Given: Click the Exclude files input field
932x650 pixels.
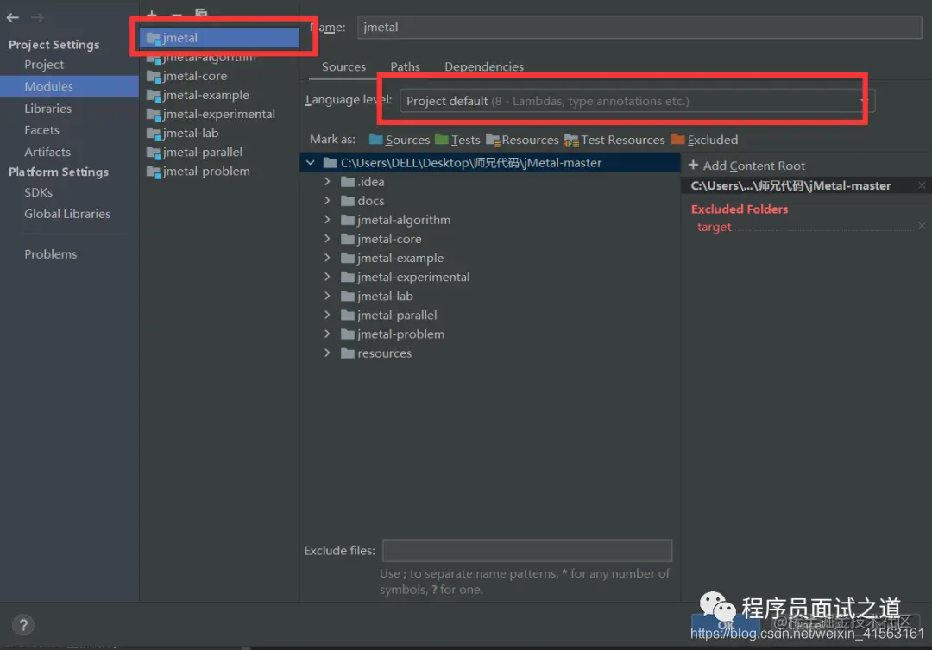Looking at the screenshot, I should pyautogui.click(x=527, y=550).
